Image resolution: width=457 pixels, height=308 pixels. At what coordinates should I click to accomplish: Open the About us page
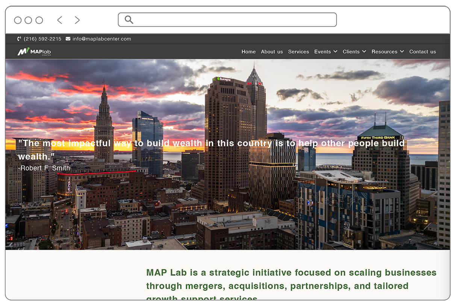(x=272, y=52)
